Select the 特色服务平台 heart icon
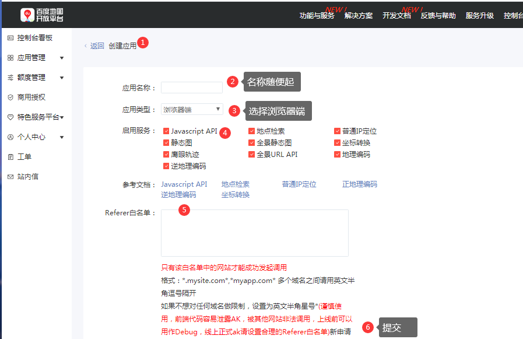Screen dimensions: 523x339 point(10,117)
